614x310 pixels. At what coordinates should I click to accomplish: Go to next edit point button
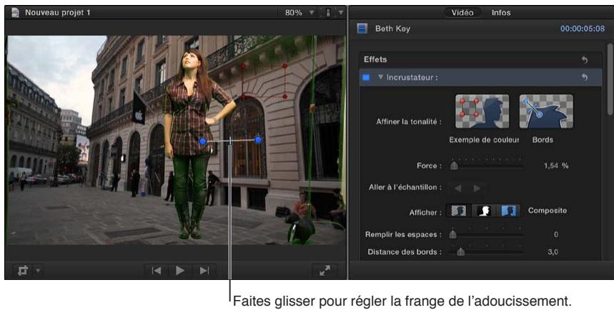point(204,271)
